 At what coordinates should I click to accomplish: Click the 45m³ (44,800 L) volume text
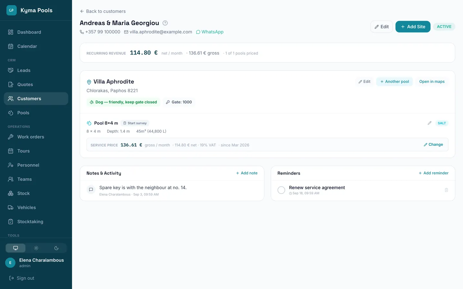[x=151, y=131]
